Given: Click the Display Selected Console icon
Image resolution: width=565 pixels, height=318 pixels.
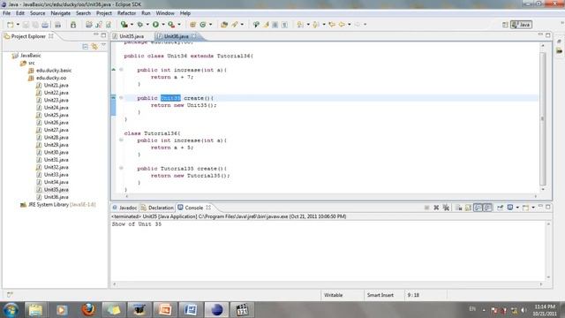Looking at the screenshot, I should 510,208.
